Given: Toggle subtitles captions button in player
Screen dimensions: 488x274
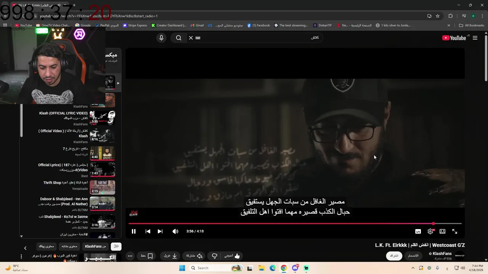Looking at the screenshot, I should (418, 231).
